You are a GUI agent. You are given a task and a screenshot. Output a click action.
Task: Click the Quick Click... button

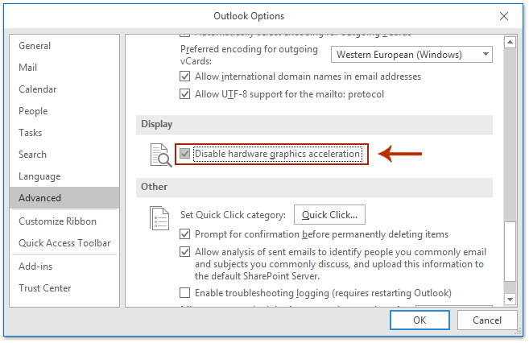click(330, 215)
